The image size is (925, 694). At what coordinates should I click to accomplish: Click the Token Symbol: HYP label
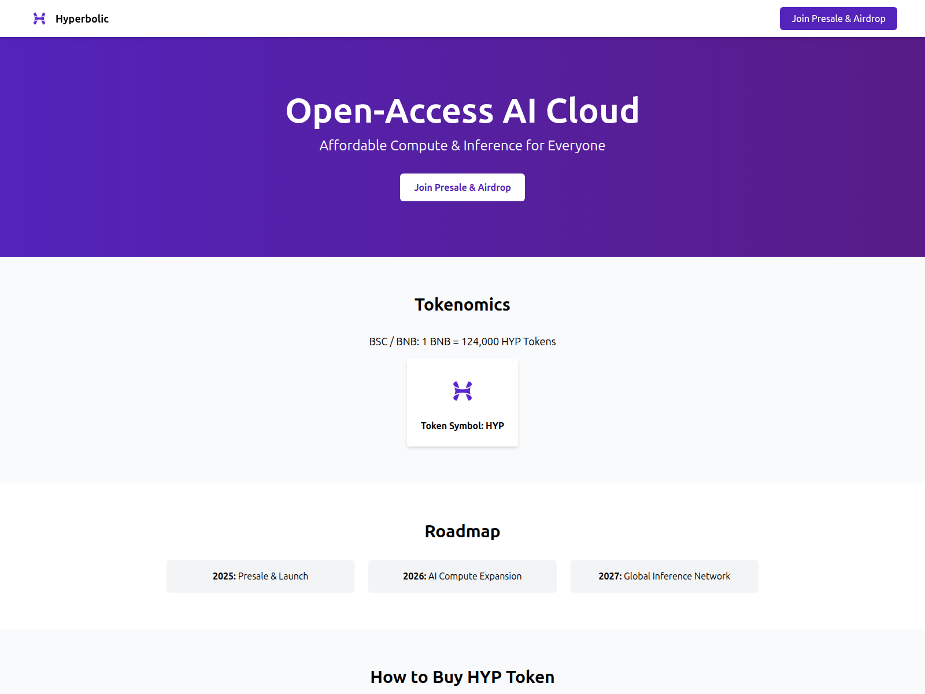(462, 426)
